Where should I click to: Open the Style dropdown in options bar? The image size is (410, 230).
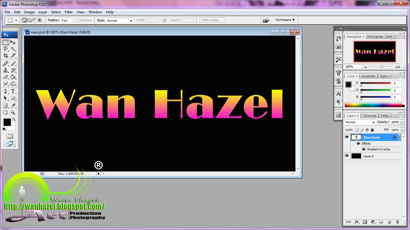pyautogui.click(x=119, y=20)
